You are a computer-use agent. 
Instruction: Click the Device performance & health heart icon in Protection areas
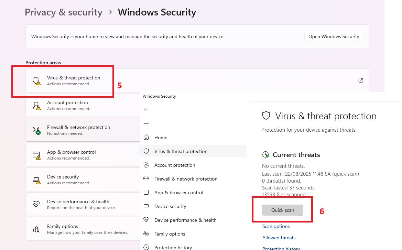36,204
